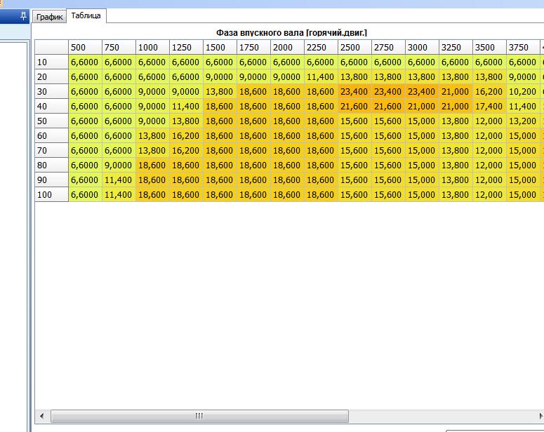Click row header 50
Viewport: 544px width, 432px height.
pyautogui.click(x=51, y=121)
